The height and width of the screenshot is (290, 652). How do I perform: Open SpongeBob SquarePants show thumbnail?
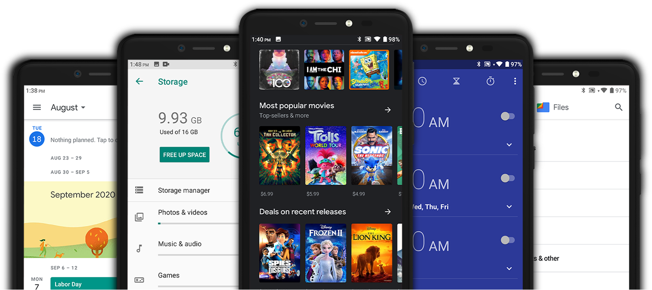369,69
